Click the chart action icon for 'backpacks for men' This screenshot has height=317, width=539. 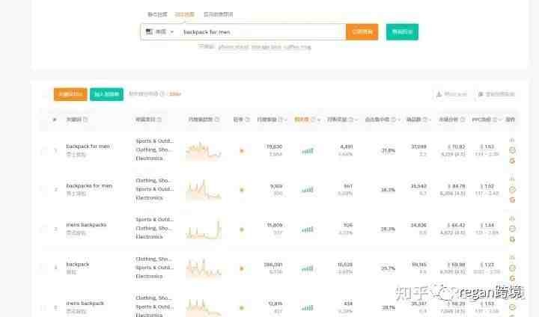pyautogui.click(x=512, y=179)
